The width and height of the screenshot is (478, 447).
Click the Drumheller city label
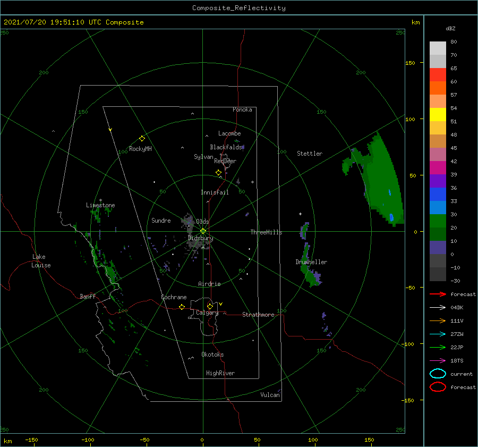(x=311, y=262)
